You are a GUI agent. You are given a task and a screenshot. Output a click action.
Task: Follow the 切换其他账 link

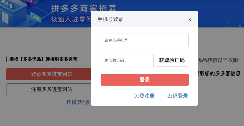click(x=79, y=102)
